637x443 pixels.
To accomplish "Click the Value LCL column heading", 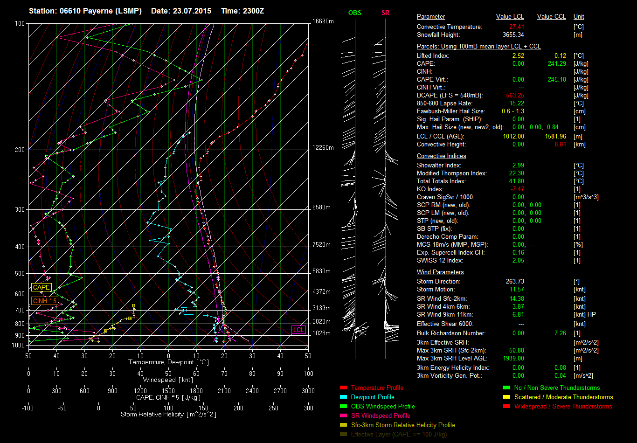I will (x=510, y=17).
